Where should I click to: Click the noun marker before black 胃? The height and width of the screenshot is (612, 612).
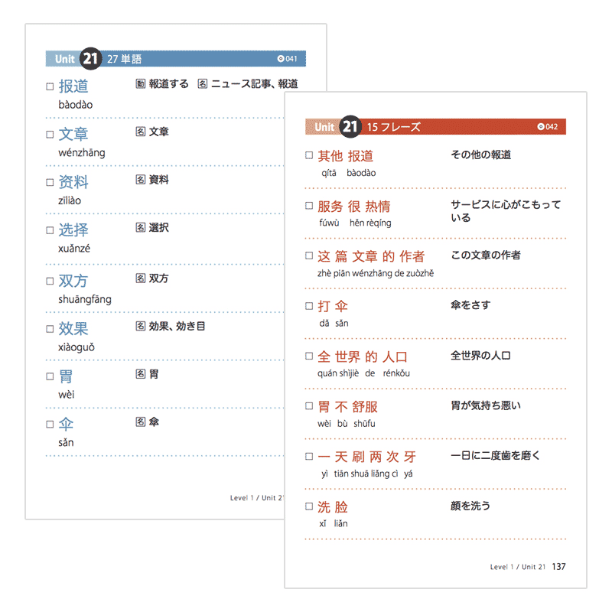pos(141,374)
